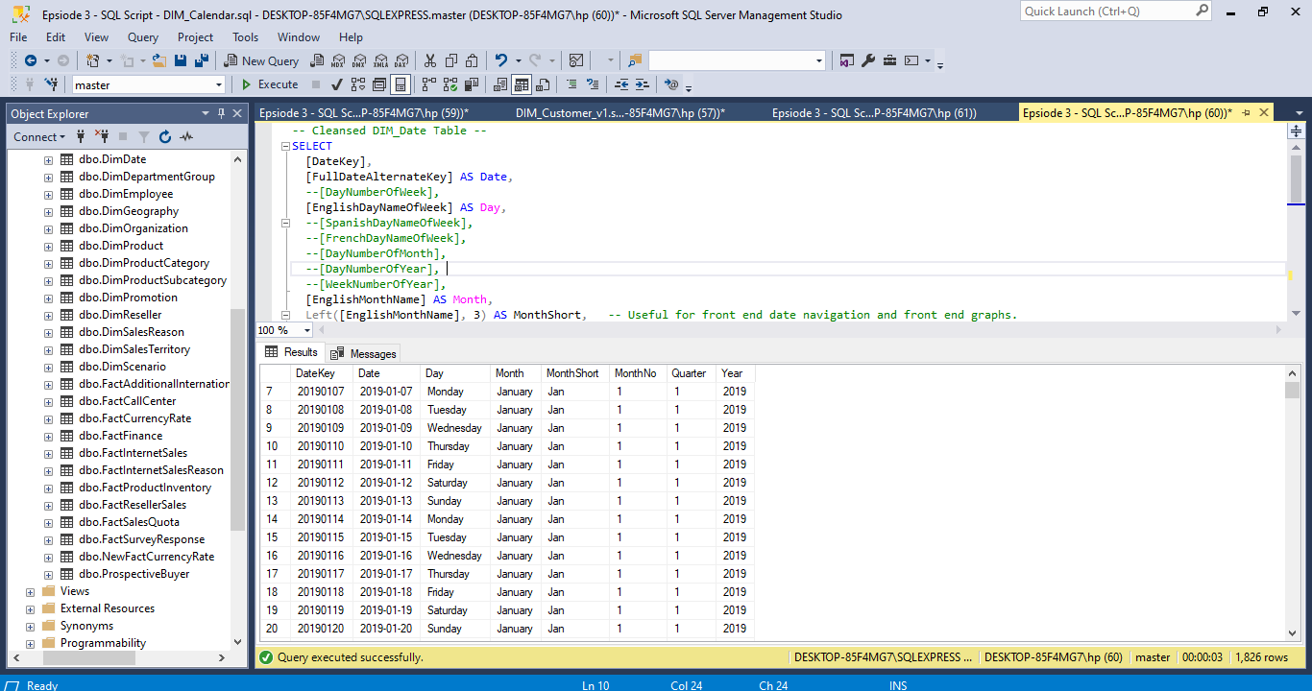
Task: Open the Query menu
Action: pos(143,37)
